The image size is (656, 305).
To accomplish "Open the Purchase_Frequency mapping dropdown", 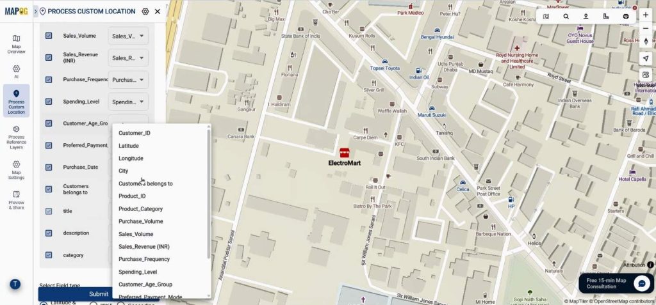I will 128,80.
